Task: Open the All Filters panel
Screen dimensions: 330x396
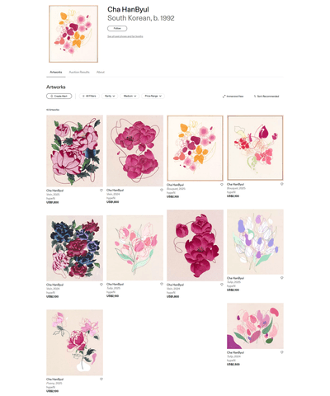Action: pos(89,96)
